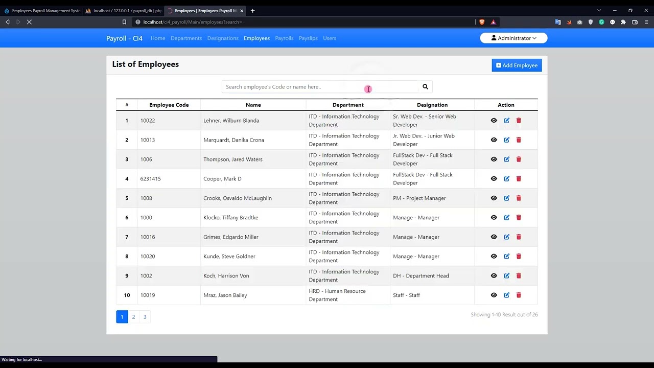This screenshot has height=368, width=654.
Task: Go to the Home page
Action: click(x=158, y=38)
